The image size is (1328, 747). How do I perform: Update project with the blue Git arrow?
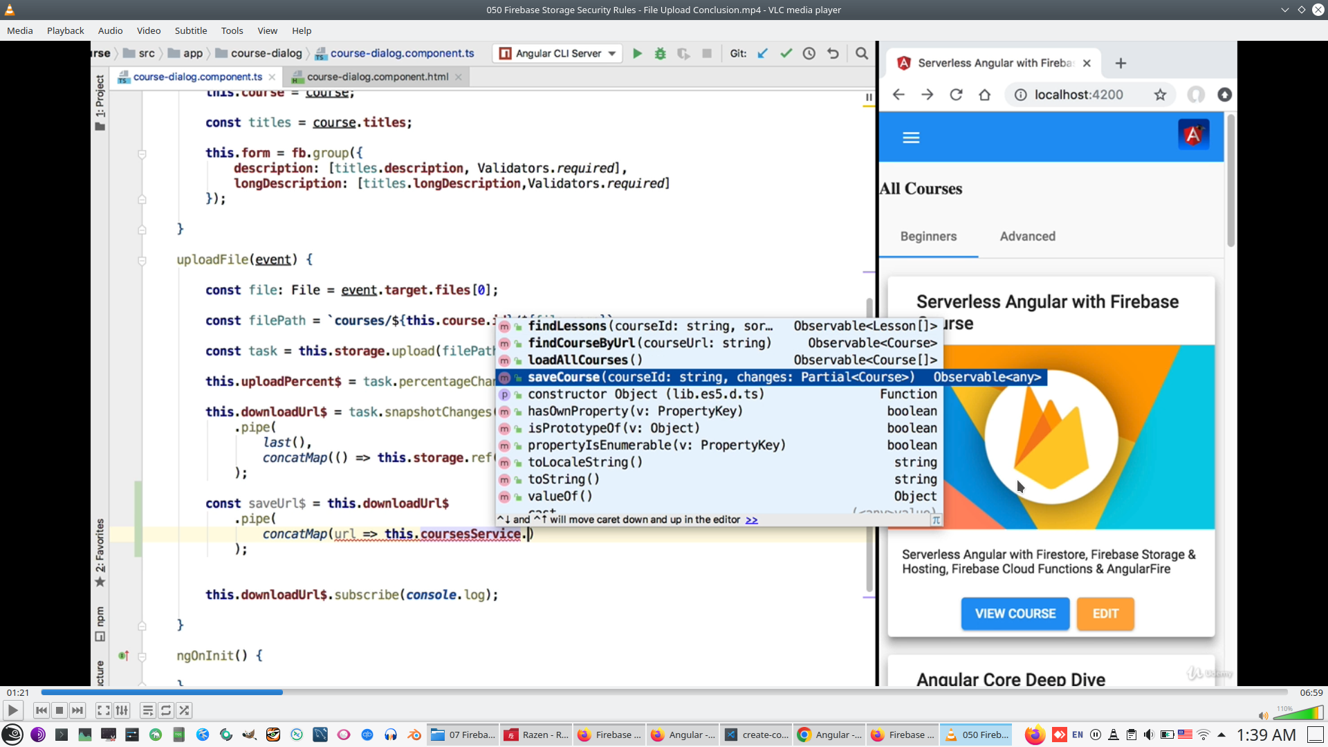coord(763,53)
